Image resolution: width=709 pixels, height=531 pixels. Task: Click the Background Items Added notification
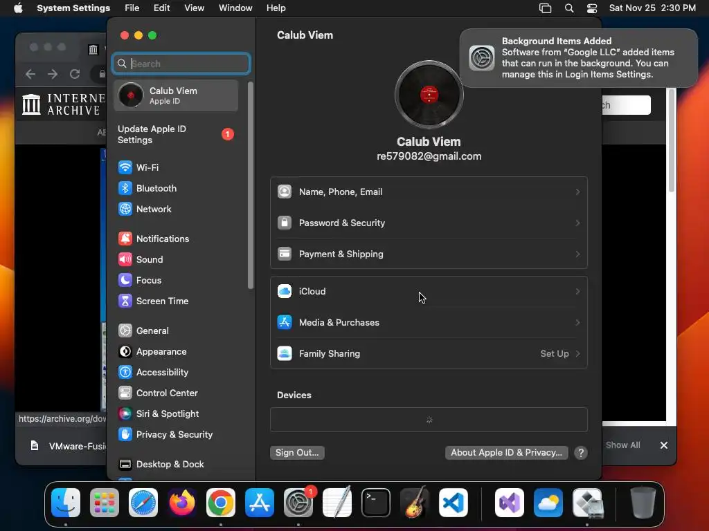[579, 58]
